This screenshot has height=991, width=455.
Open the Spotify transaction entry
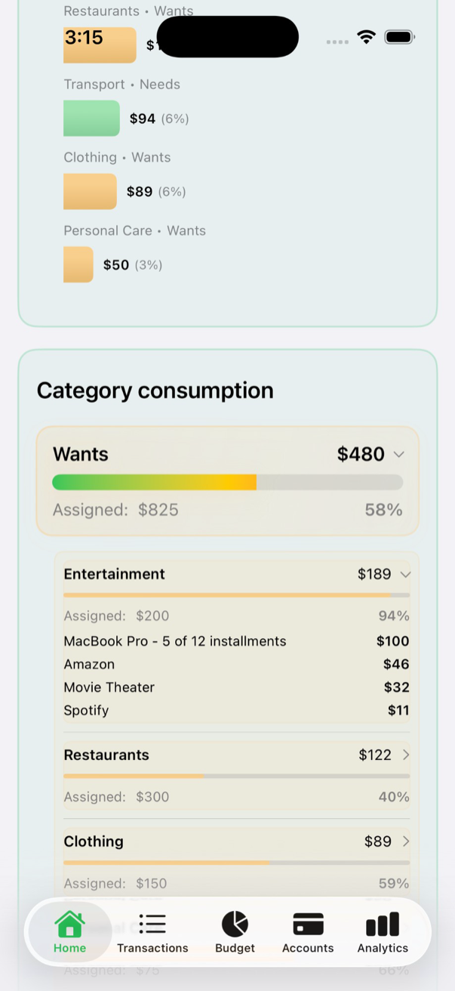coord(86,711)
